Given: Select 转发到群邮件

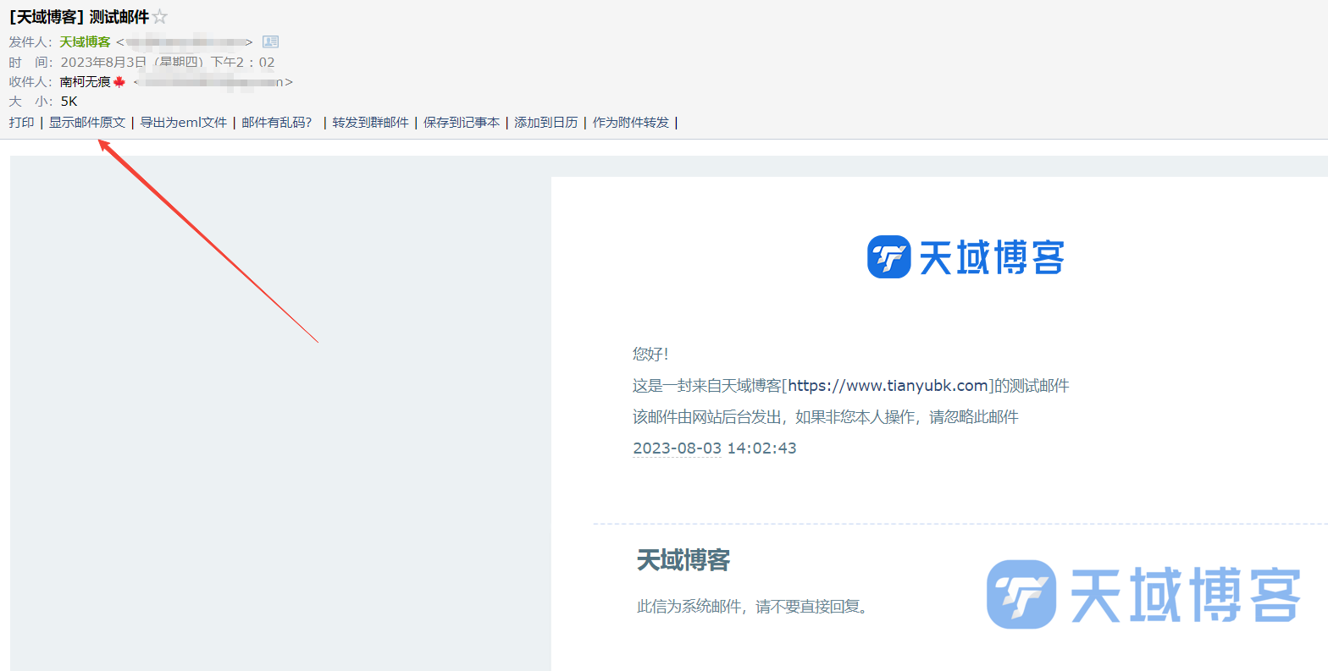Looking at the screenshot, I should point(371,123).
